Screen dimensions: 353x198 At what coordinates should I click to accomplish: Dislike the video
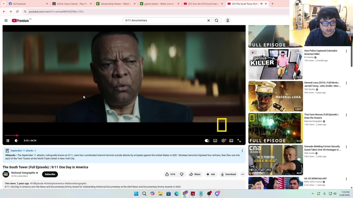[182, 174]
